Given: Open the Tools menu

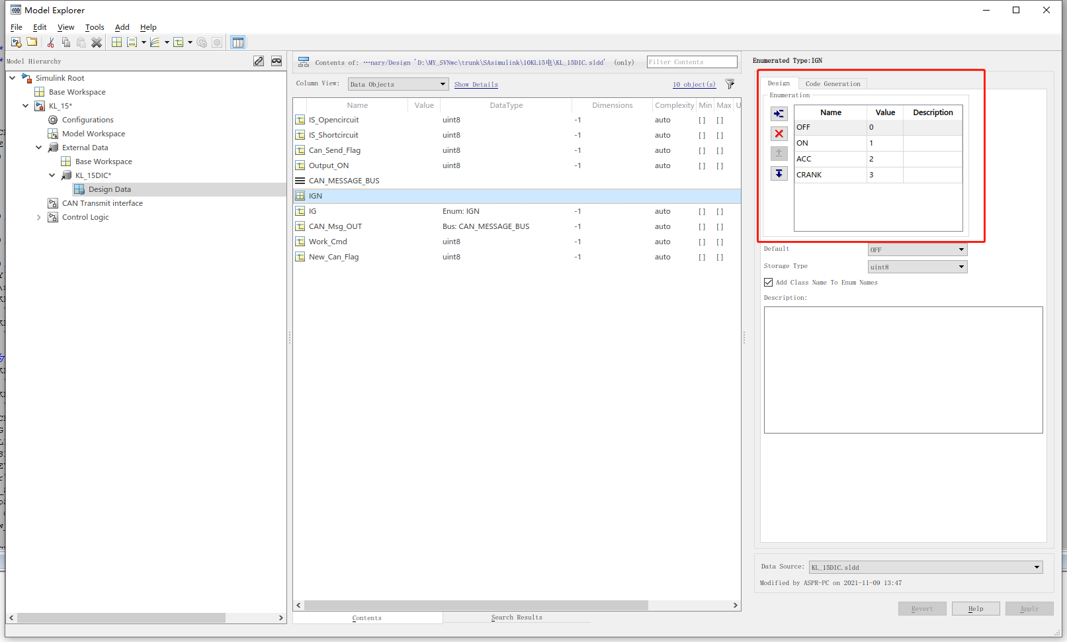Looking at the screenshot, I should [95, 27].
